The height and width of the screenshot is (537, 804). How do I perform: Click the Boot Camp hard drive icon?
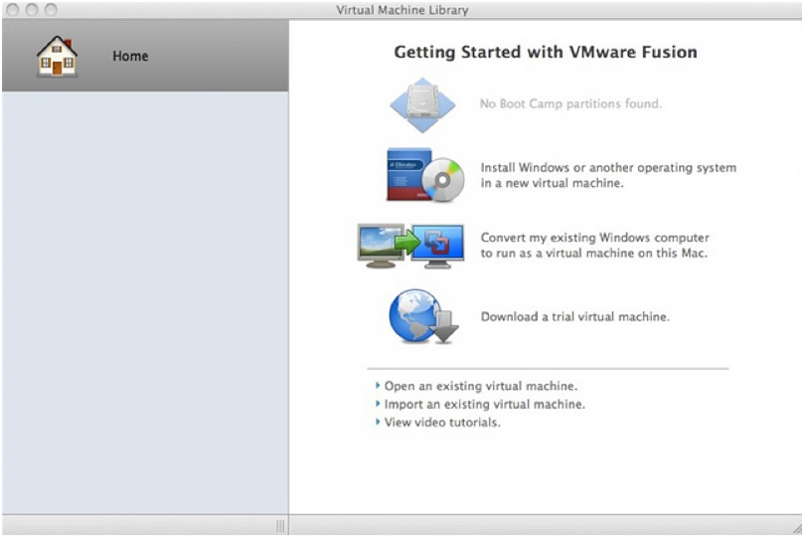[422, 104]
